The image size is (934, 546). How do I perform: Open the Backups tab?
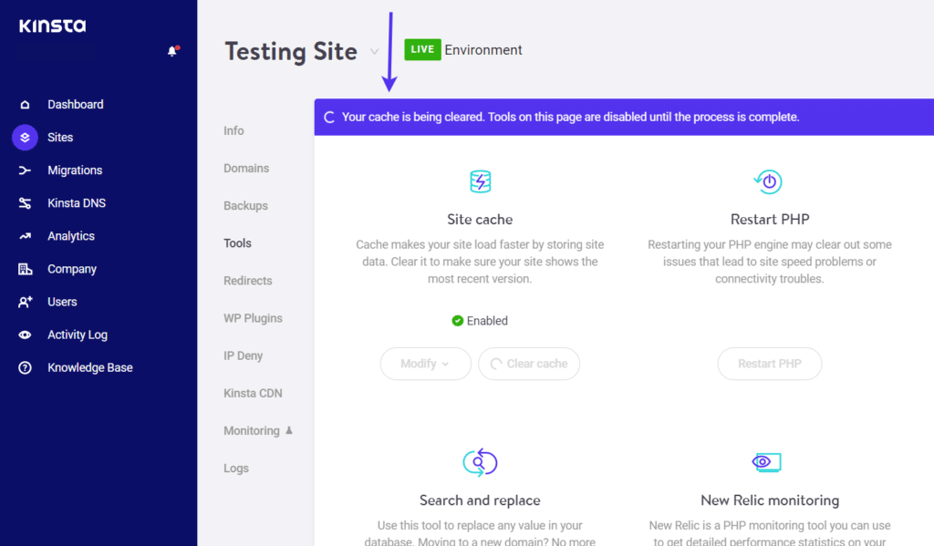(244, 205)
